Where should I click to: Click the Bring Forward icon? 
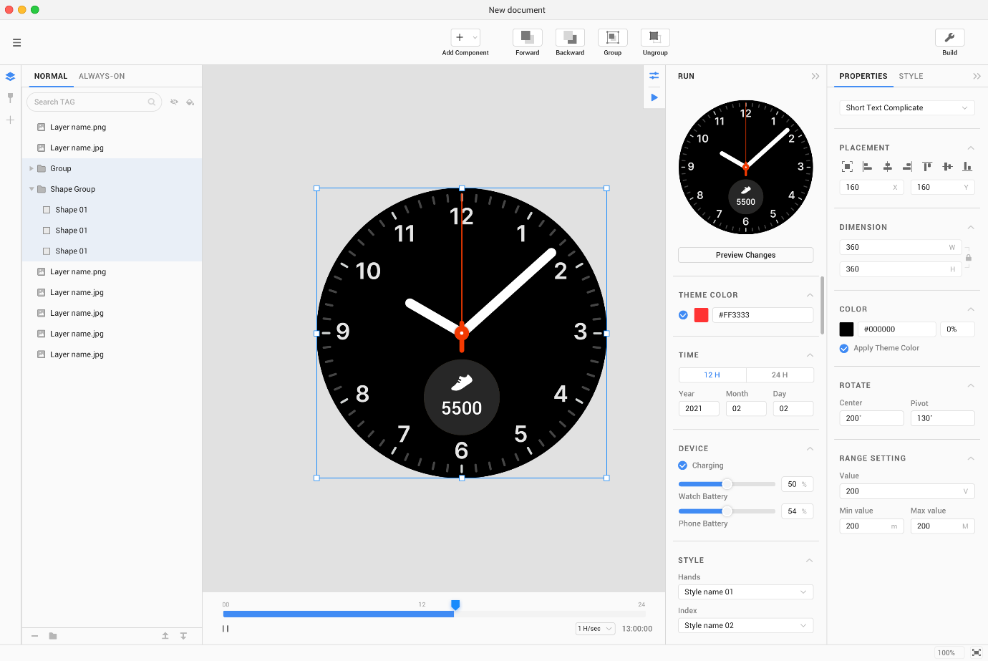click(527, 38)
